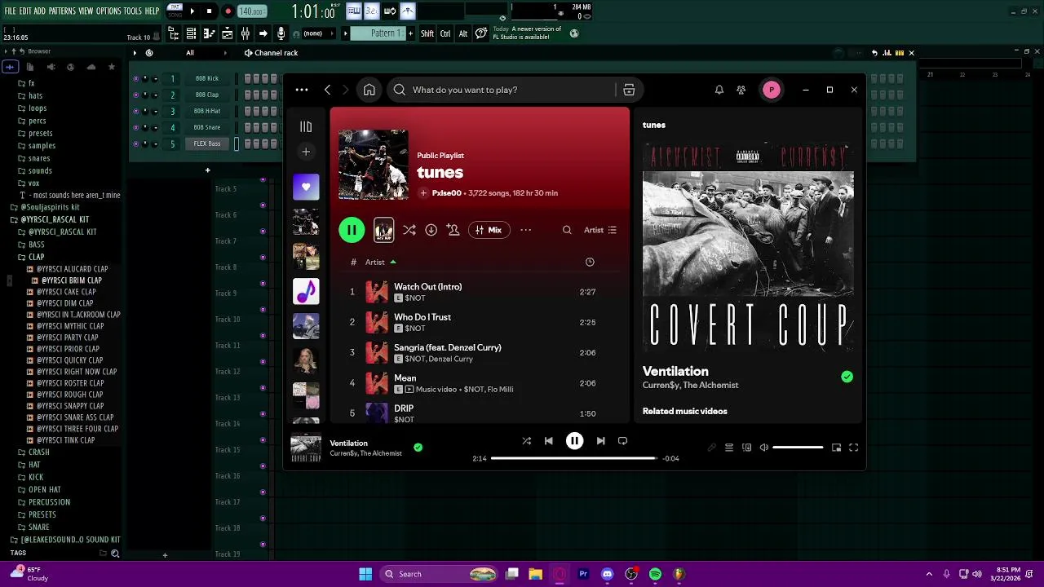The image size is (1044, 587).
Task: Open FL Studio HELP menu
Action: point(153,11)
